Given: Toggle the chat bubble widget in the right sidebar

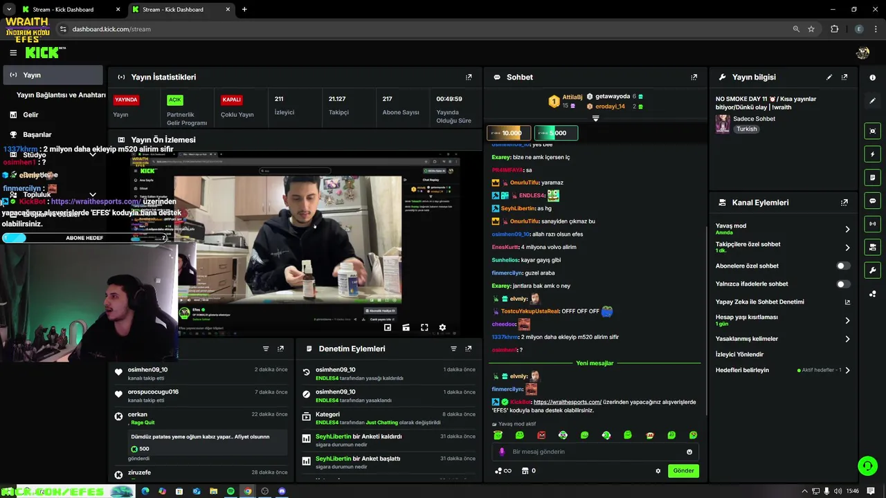Looking at the screenshot, I should tap(872, 201).
